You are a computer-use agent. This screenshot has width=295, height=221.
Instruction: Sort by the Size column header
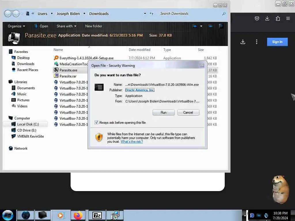point(201,49)
